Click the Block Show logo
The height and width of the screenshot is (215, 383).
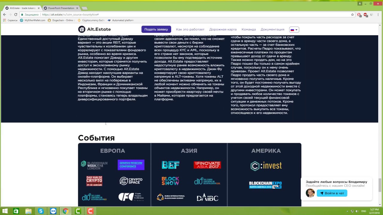(x=171, y=181)
